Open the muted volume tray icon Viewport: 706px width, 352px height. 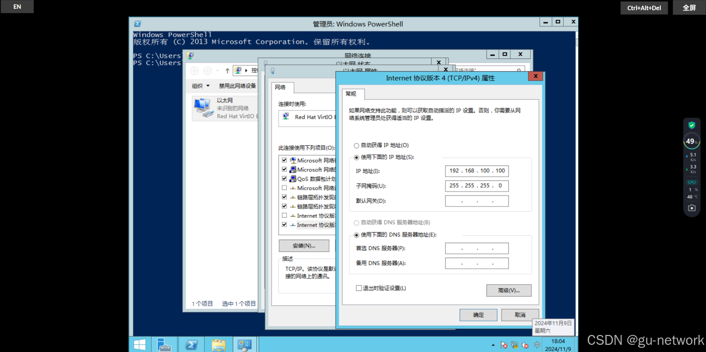(525, 345)
